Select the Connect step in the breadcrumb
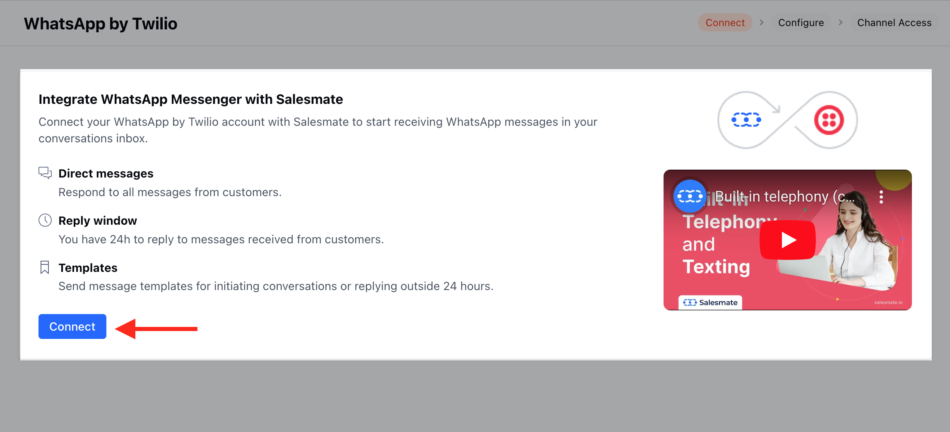 (x=725, y=23)
